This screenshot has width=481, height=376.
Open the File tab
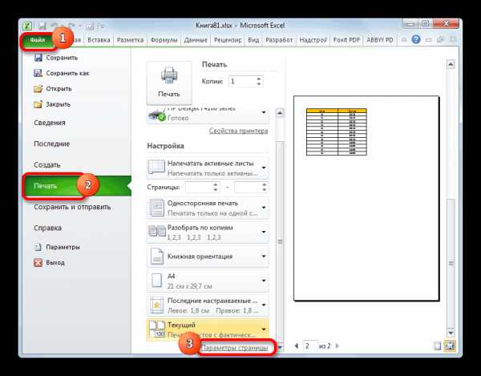tap(38, 40)
